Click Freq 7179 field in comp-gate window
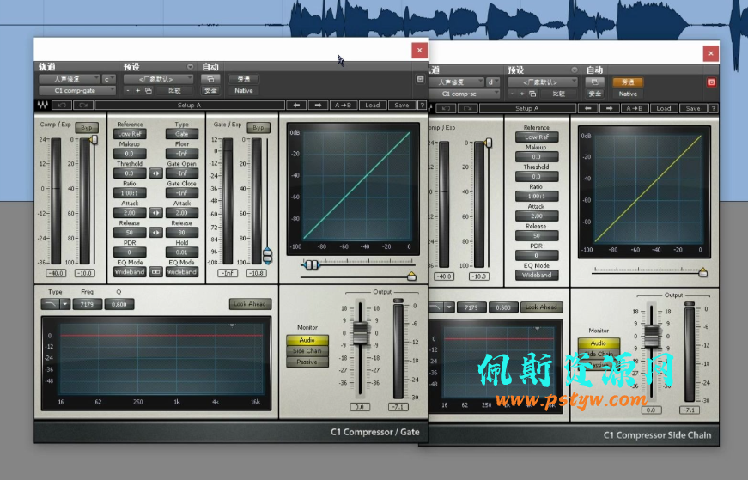748x480 pixels. [x=87, y=305]
